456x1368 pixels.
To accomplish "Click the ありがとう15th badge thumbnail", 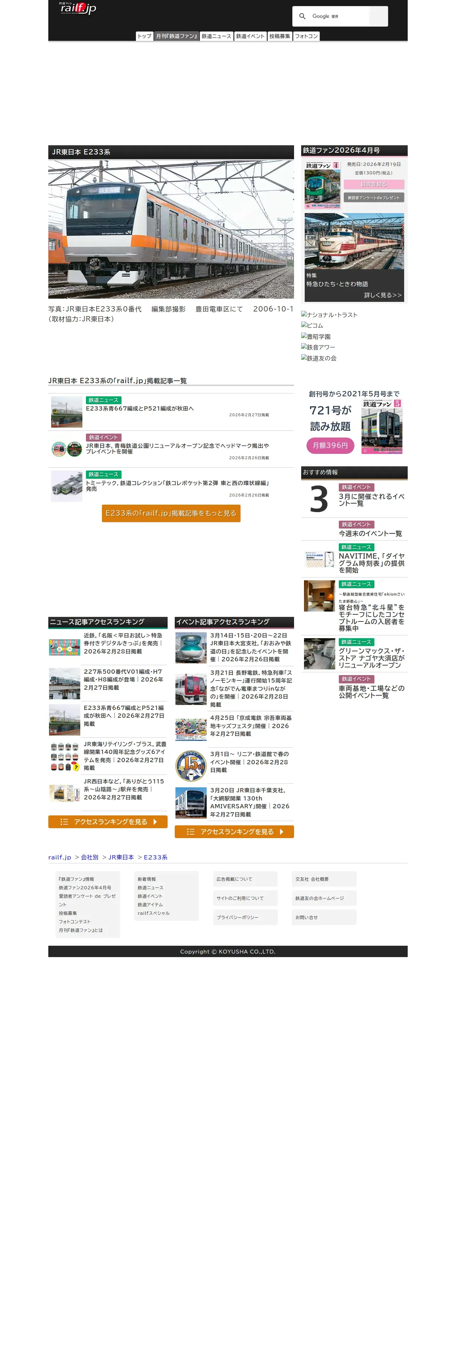I will pos(191,766).
